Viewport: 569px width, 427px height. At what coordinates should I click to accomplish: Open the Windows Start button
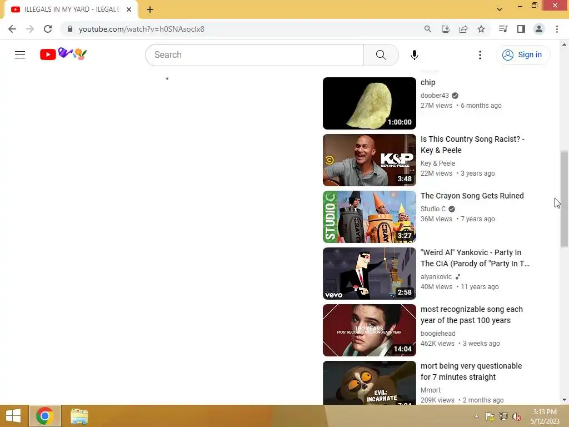pos(13,416)
